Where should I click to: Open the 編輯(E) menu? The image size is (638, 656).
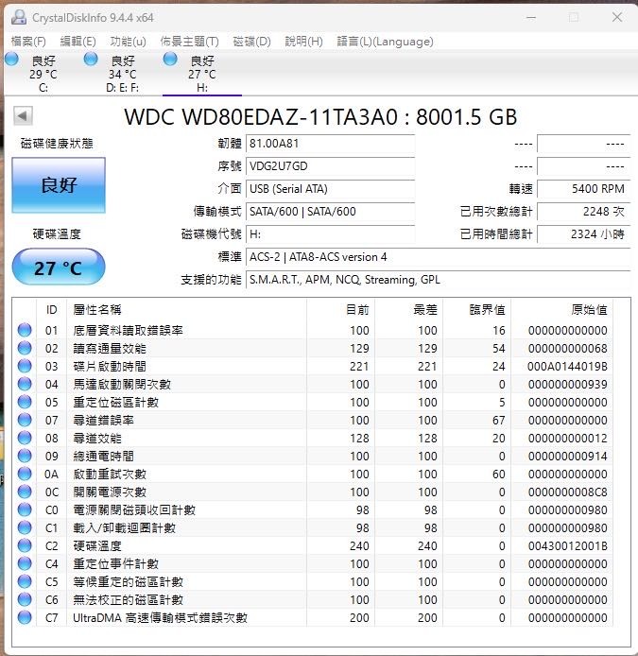click(x=78, y=42)
